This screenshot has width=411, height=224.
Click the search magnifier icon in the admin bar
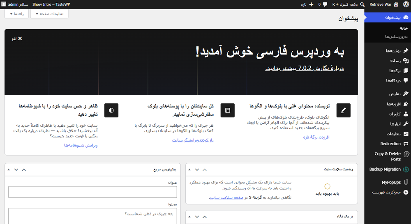362,5
